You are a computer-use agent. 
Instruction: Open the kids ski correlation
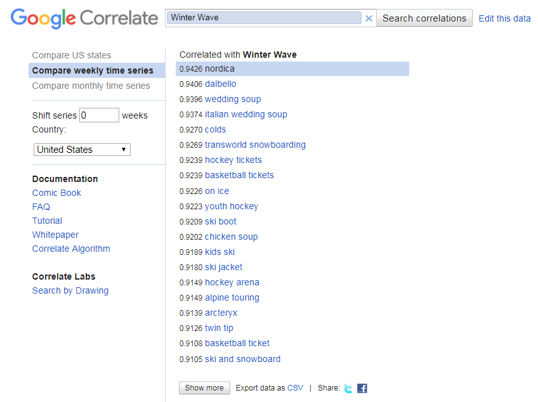pyautogui.click(x=220, y=252)
